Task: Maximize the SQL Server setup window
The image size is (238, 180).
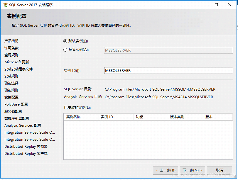Action: pos(216,5)
